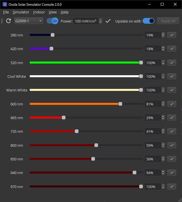Apply the 420 nm channel checkmark
The height and width of the screenshot is (202, 182).
pos(172,49)
